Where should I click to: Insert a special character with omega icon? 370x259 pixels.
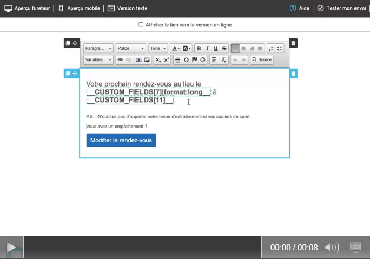click(x=186, y=60)
